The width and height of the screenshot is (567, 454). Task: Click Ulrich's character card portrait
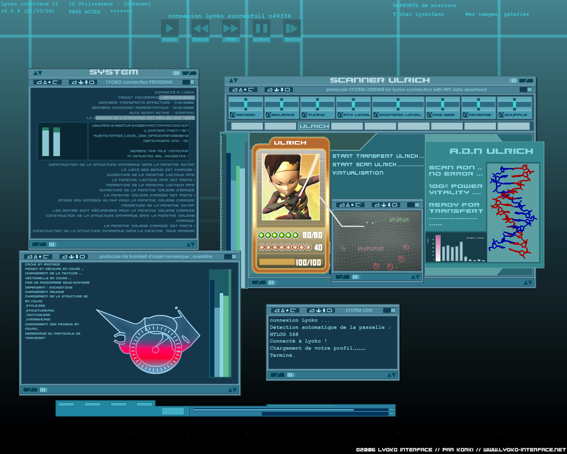click(x=291, y=187)
